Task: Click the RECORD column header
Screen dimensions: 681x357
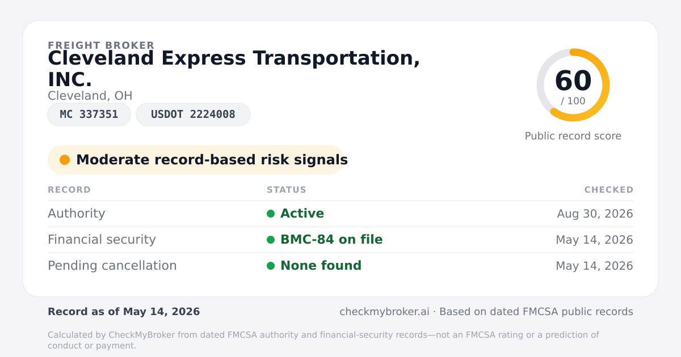Action: [69, 190]
